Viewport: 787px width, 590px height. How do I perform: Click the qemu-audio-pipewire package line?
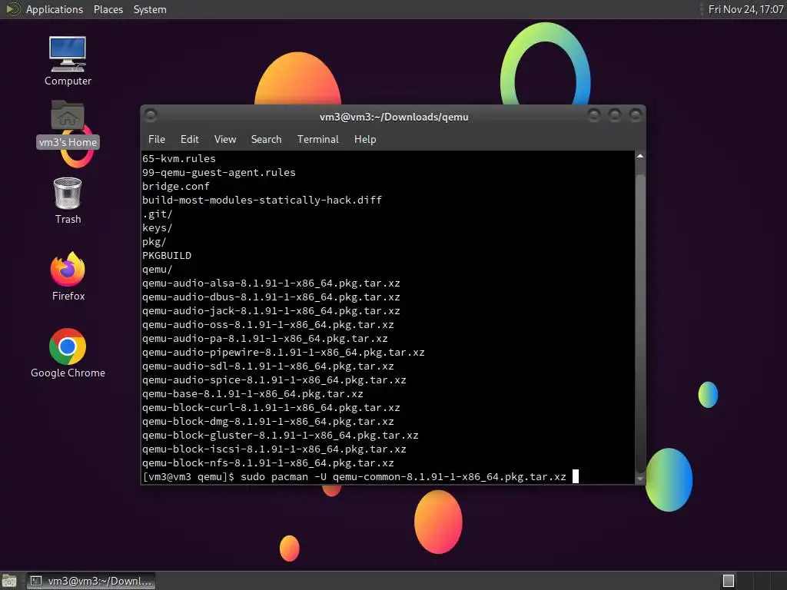284,352
